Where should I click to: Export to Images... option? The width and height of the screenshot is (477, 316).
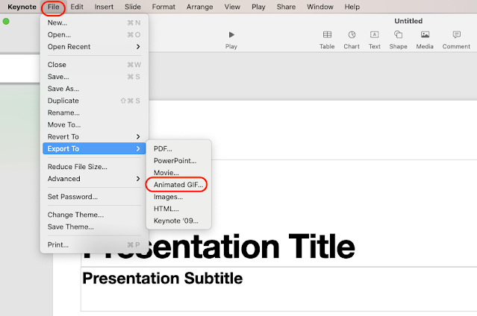pyautogui.click(x=178, y=197)
